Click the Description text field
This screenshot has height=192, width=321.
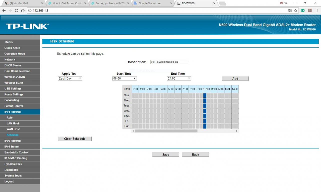point(169,62)
